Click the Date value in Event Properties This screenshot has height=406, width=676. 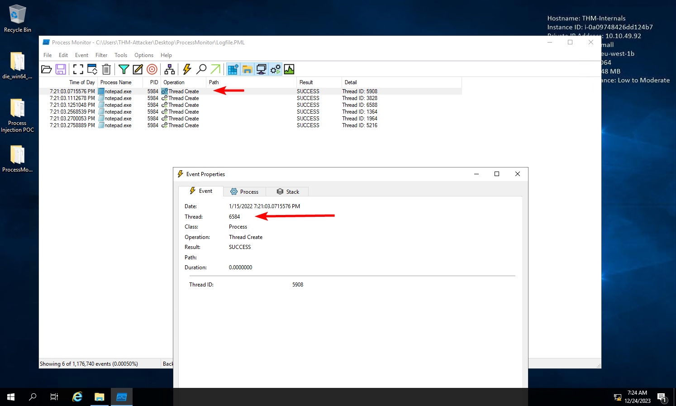(x=264, y=206)
